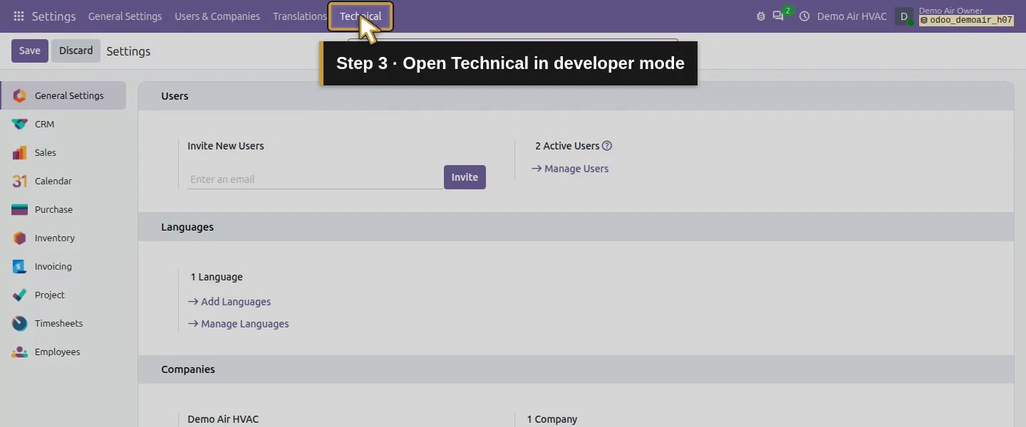1026x427 pixels.
Task: Open the Technical menu
Action: (361, 16)
